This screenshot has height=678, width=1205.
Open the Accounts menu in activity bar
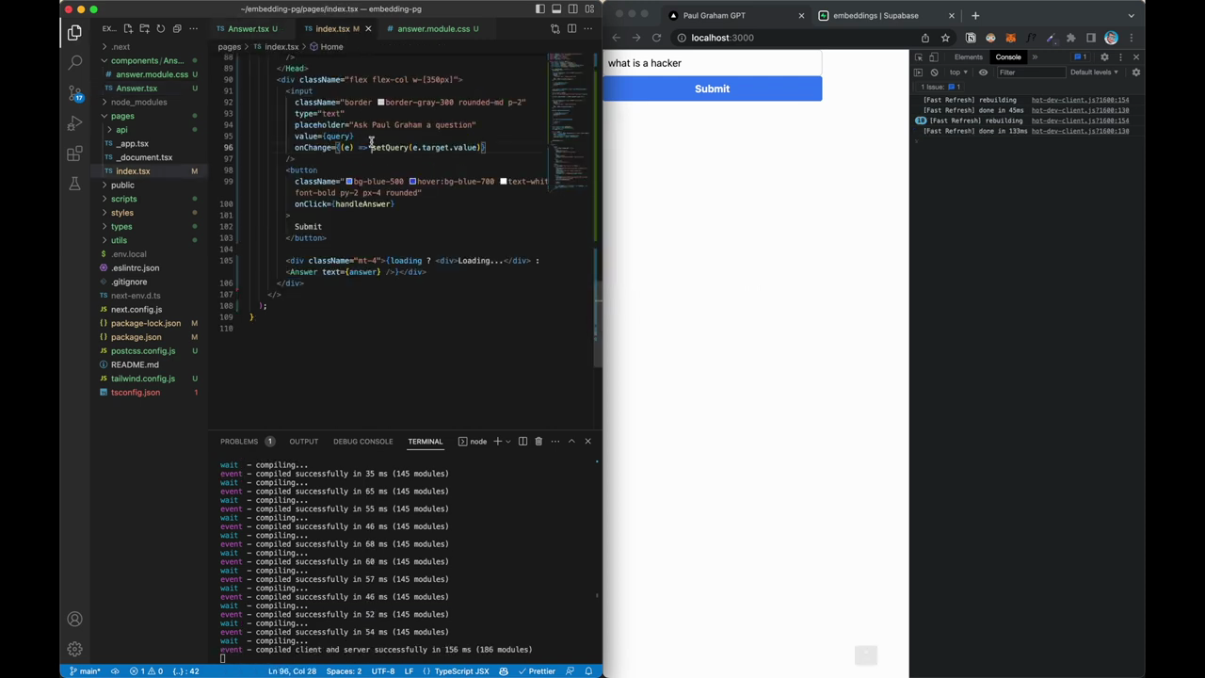coord(74,619)
